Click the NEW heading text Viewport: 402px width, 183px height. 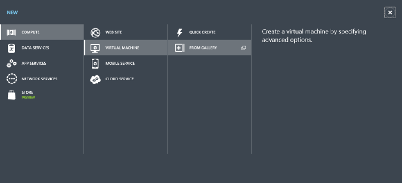coord(12,13)
